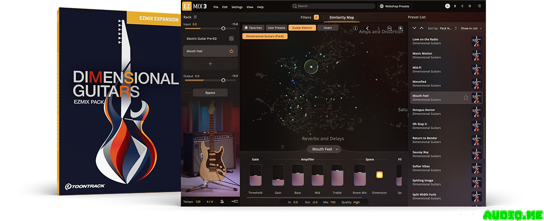The height and width of the screenshot is (221, 544).
Task: Toggle the metronome icon
Action: [222, 202]
